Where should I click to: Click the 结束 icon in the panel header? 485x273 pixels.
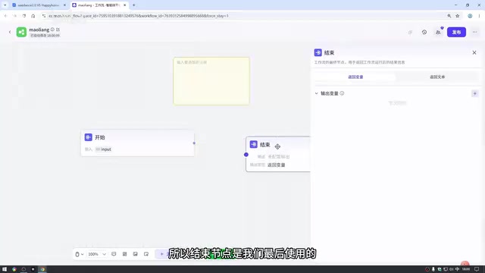[x=318, y=52]
